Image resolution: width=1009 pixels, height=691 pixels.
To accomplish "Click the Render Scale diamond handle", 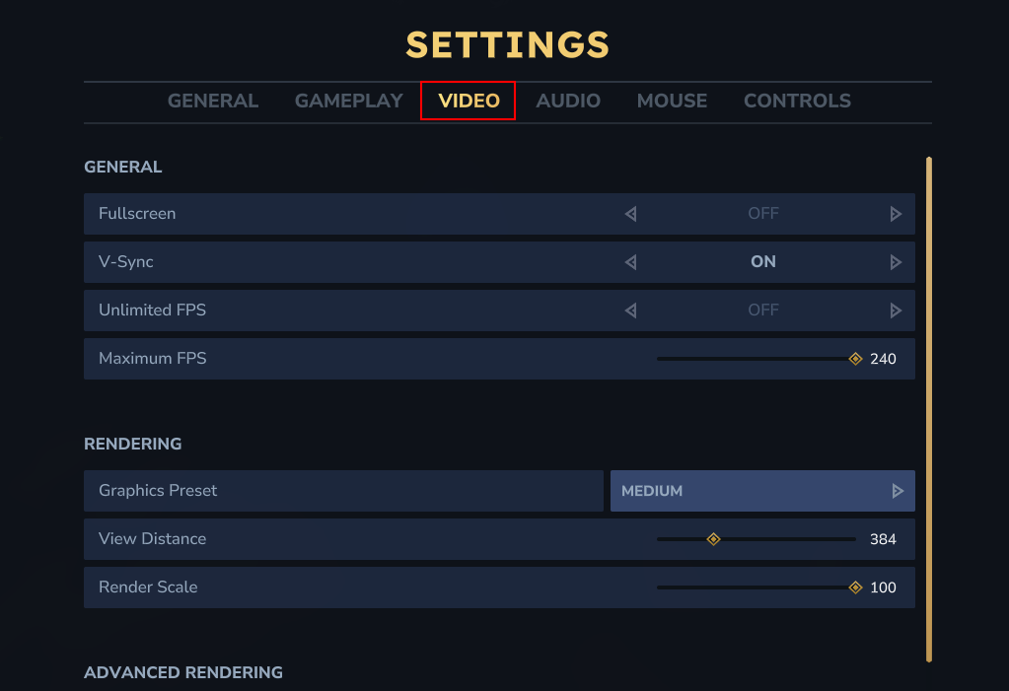I will pyautogui.click(x=855, y=587).
